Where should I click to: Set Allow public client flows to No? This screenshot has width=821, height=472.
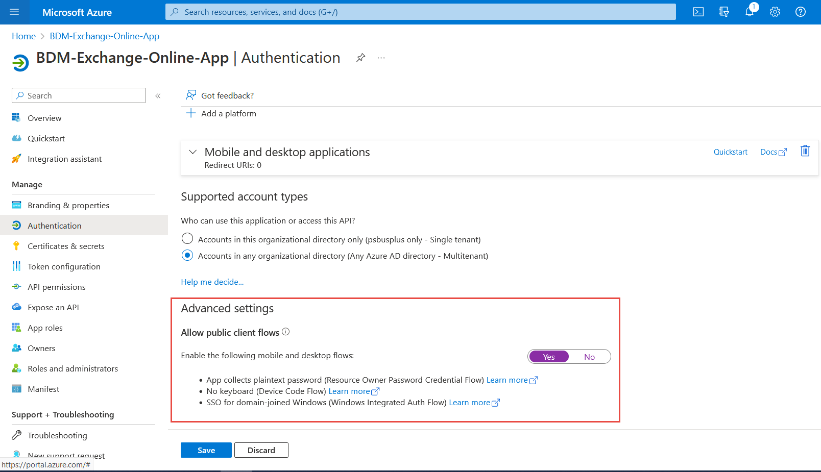click(x=589, y=357)
